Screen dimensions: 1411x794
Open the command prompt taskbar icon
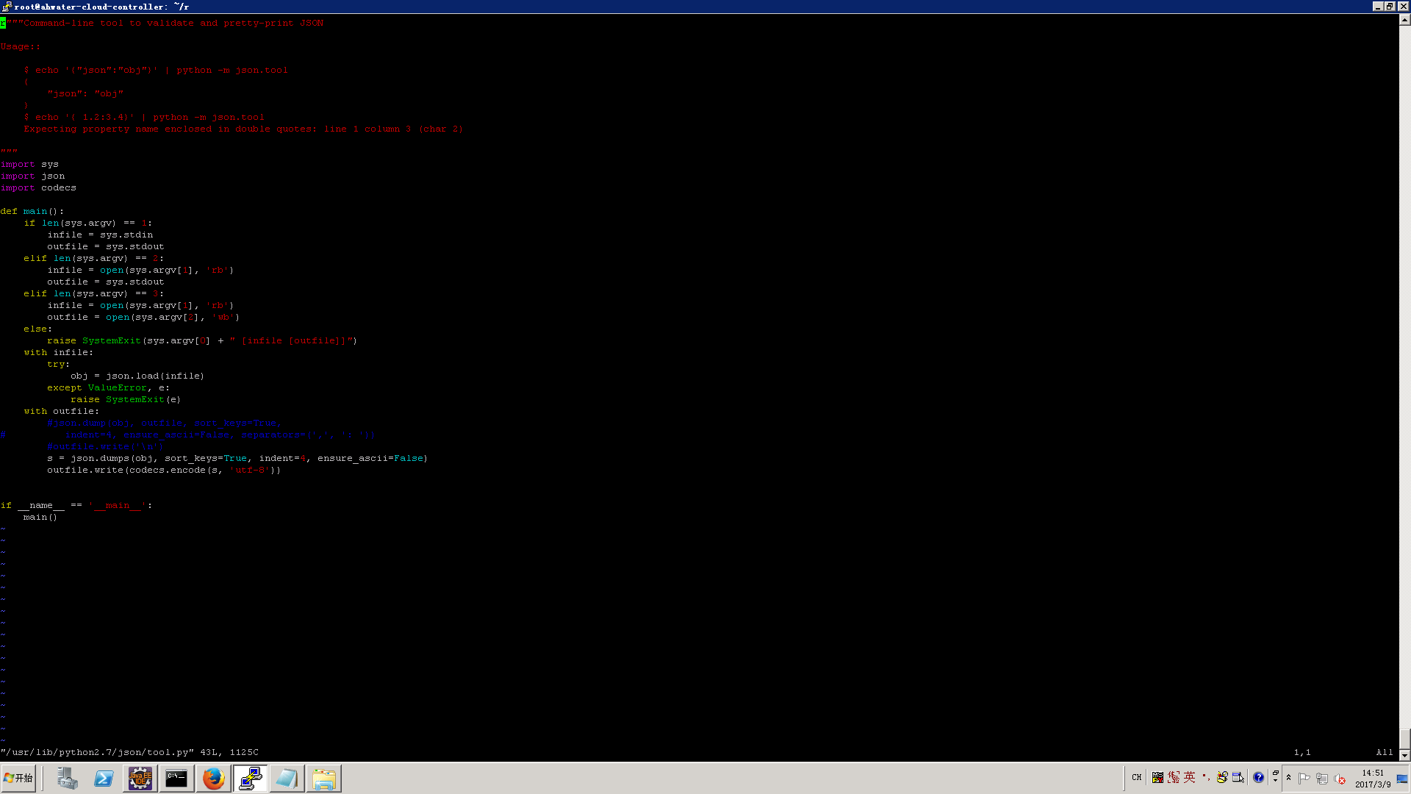[176, 778]
